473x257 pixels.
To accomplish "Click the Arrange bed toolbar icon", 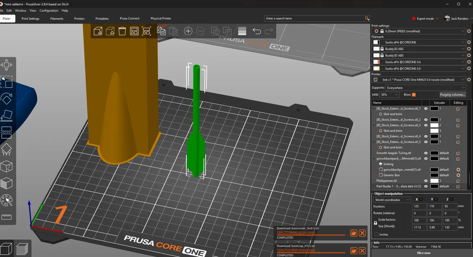I will (134, 31).
